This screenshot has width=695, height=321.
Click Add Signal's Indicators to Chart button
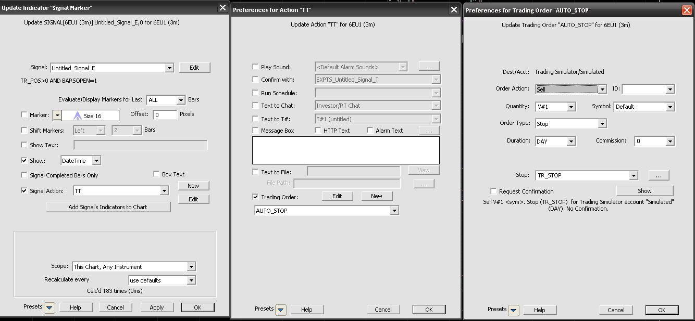108,207
